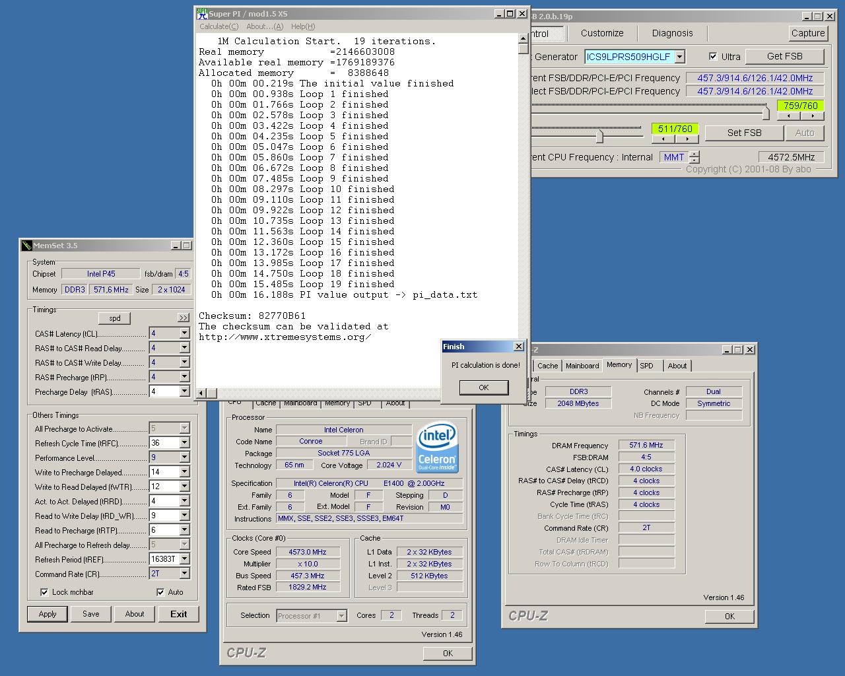Click the Get FSB button
Viewport: 845px width, 676px height.
[785, 57]
